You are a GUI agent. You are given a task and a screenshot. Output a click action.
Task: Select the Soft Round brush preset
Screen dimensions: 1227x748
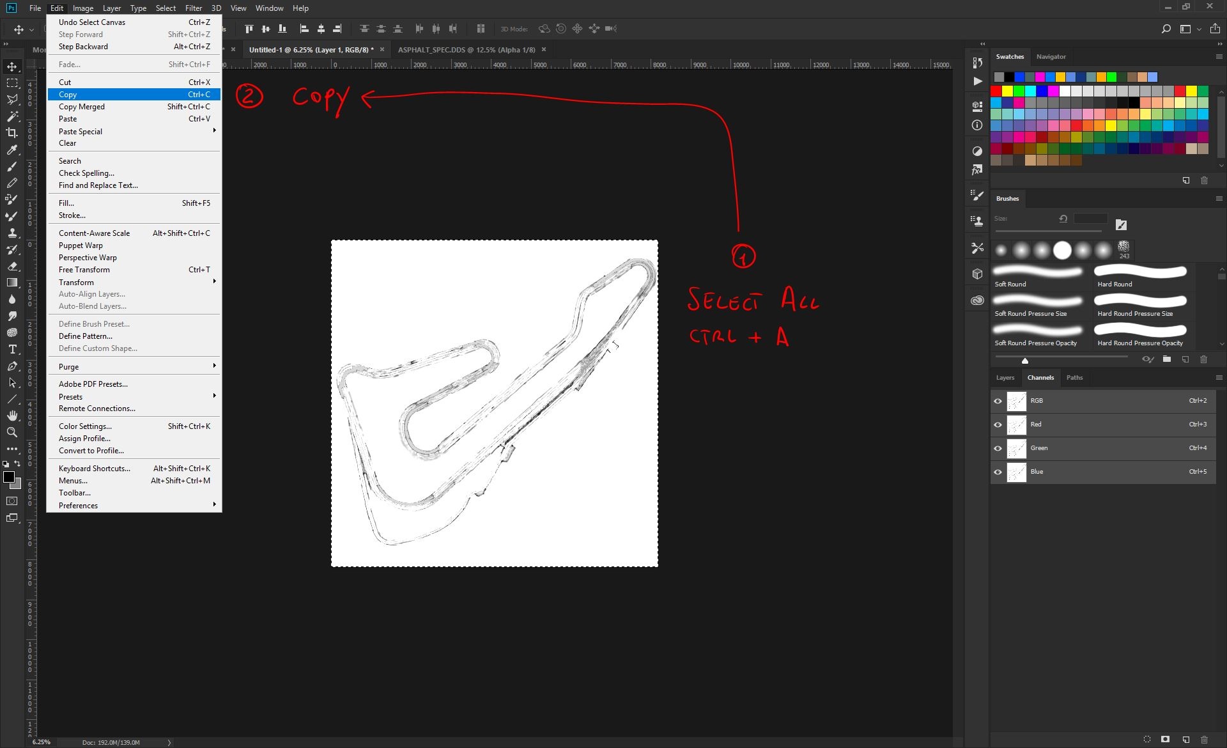click(x=1038, y=276)
